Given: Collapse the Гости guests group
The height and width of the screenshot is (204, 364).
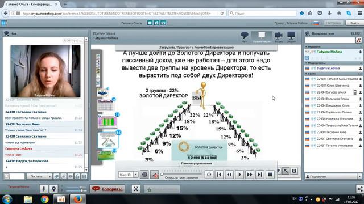Looking at the screenshot, I should pos(306,74).
